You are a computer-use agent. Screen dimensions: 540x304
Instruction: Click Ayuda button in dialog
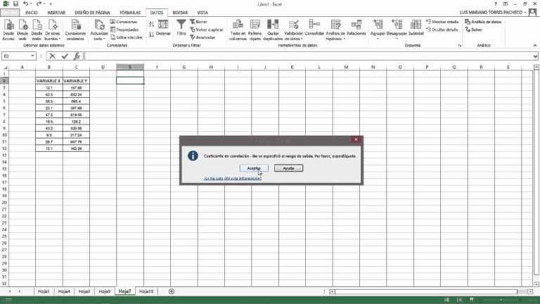[288, 168]
